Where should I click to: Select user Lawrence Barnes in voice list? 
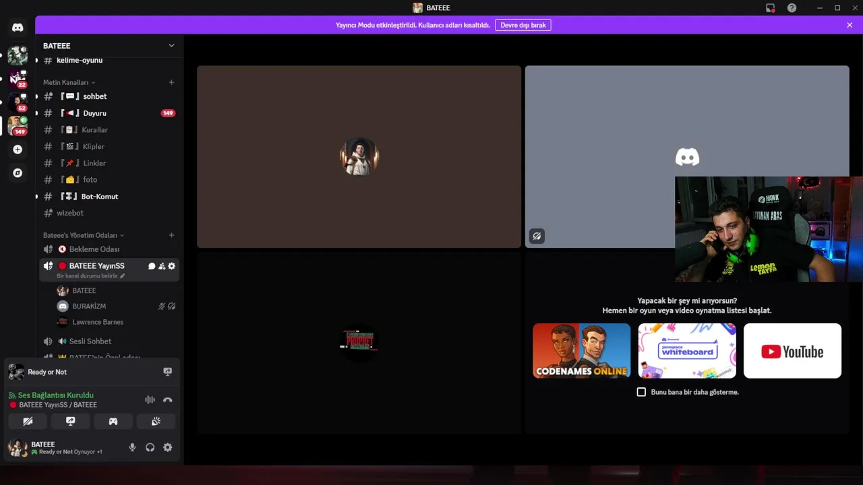point(116,322)
